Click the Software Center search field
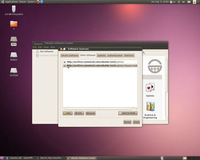This screenshot has height=160, width=200. (x=154, y=53)
